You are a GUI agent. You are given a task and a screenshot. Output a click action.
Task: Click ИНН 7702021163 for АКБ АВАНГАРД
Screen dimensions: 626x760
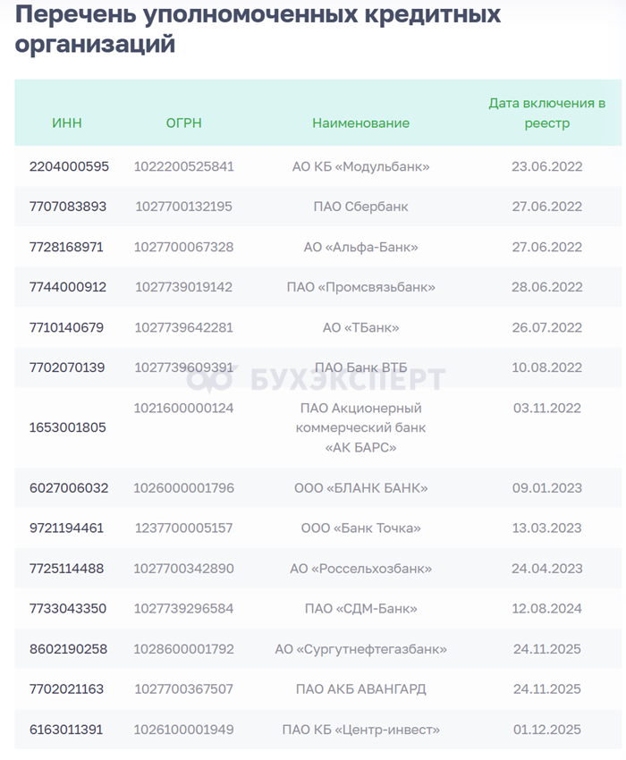point(68,689)
